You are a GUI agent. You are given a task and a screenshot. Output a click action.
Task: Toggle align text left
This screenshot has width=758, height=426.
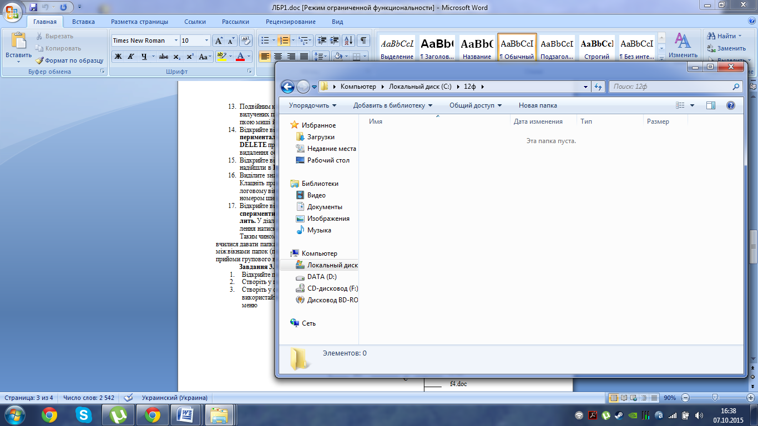[265, 57]
